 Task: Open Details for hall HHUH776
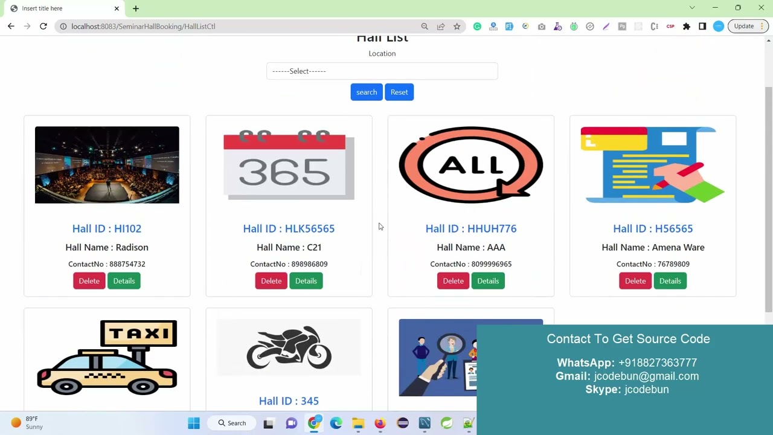488,281
